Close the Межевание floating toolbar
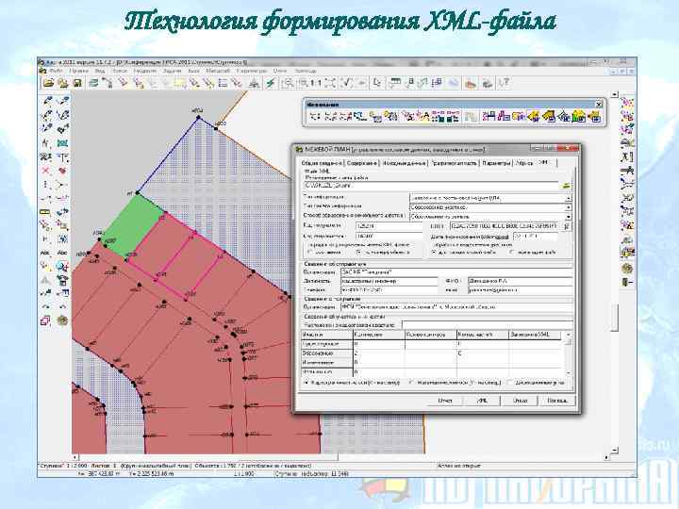The height and width of the screenshot is (509, 679). tap(599, 104)
